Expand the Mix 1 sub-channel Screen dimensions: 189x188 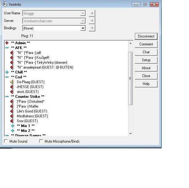click(13, 126)
